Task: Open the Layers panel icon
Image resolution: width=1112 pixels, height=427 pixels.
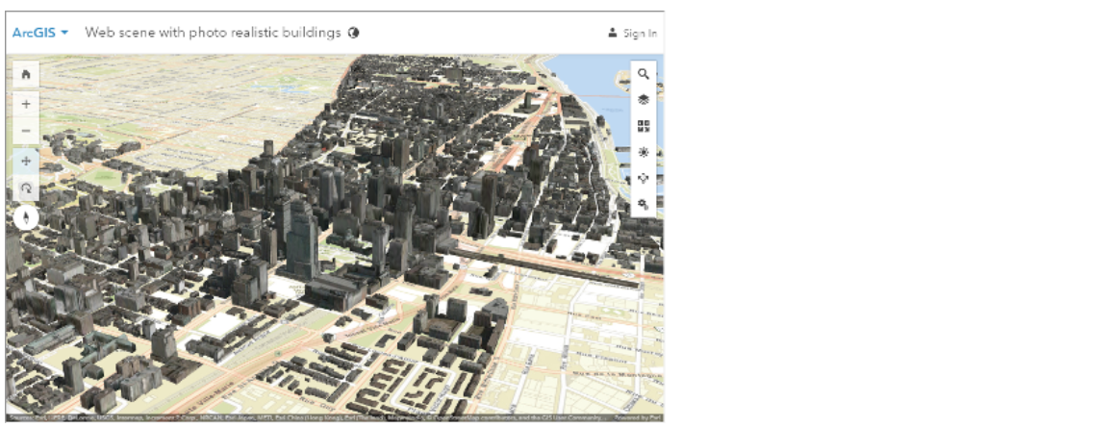Action: 644,100
